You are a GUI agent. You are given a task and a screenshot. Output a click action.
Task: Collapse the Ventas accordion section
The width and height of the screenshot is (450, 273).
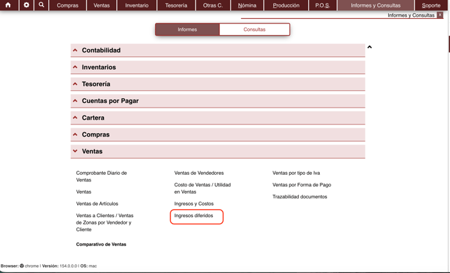pos(218,151)
